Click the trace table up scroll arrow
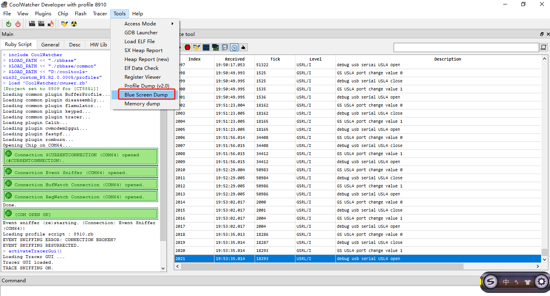Image resolution: width=550 pixels, height=296 pixels. [544, 59]
